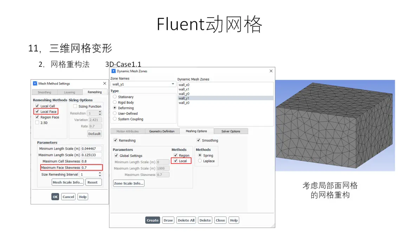Open the Motion Attributes tab
Screen dimensions: 419x235
(x=128, y=131)
